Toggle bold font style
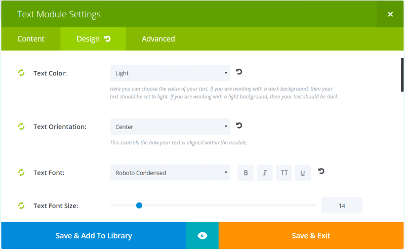Image resolution: width=405 pixels, height=250 pixels. click(246, 173)
